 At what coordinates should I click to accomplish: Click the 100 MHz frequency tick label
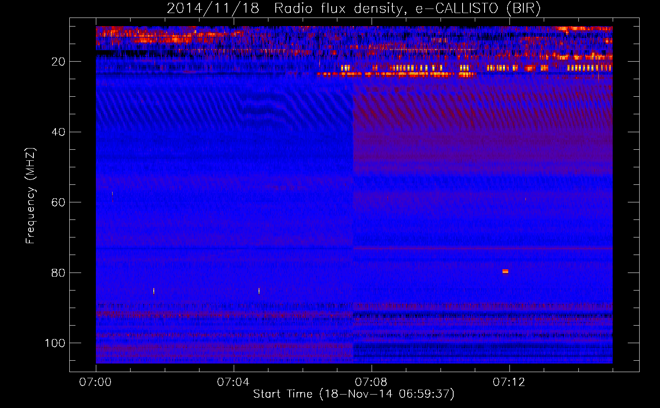coord(55,343)
